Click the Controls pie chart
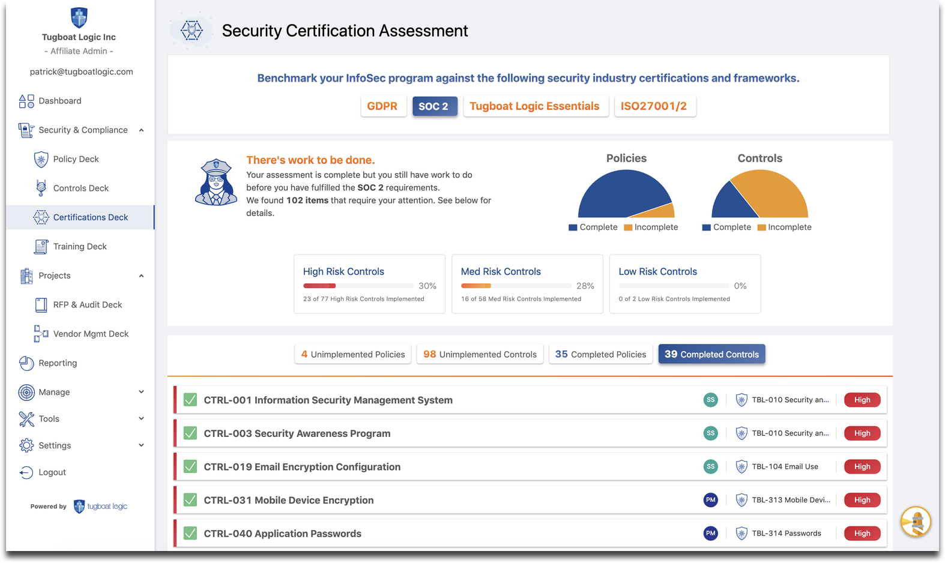The height and width of the screenshot is (563, 945). (x=760, y=194)
